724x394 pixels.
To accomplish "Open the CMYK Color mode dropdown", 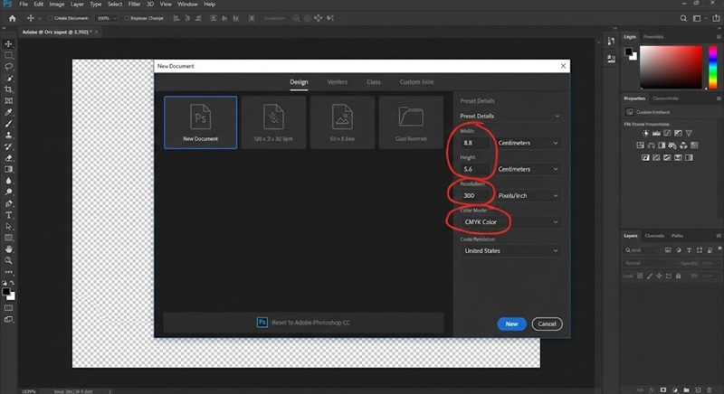I will pos(510,222).
